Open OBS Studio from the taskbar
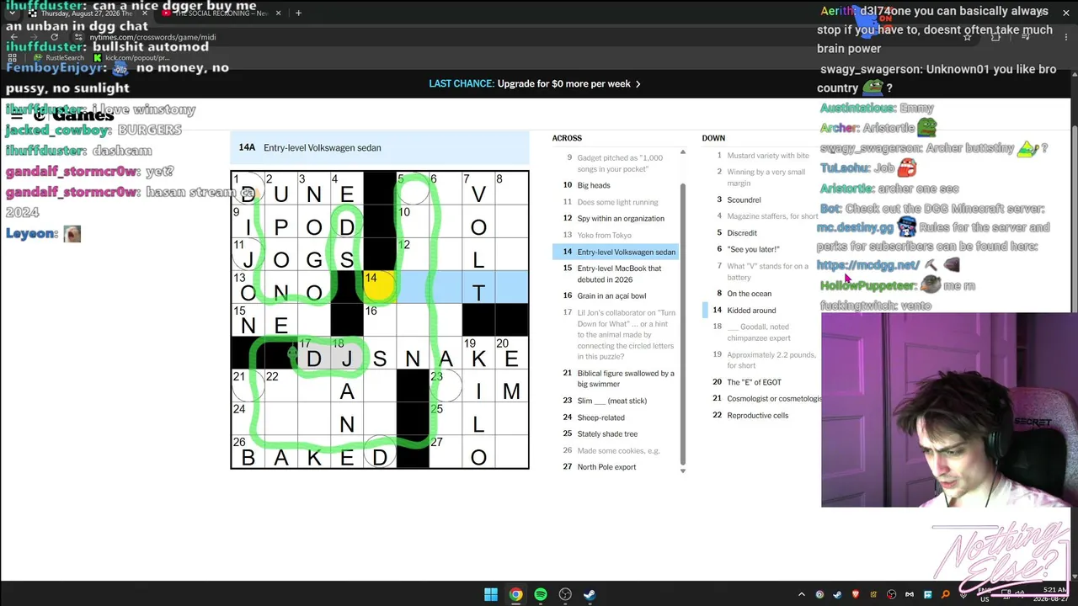The height and width of the screenshot is (606, 1078). click(565, 594)
